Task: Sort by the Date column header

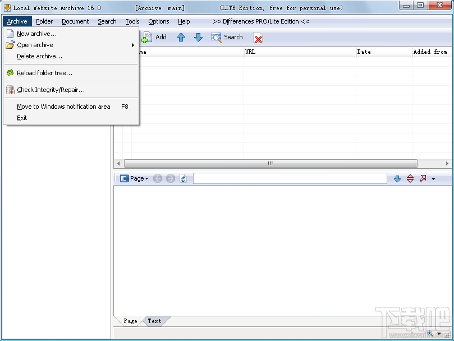Action: pyautogui.click(x=384, y=52)
